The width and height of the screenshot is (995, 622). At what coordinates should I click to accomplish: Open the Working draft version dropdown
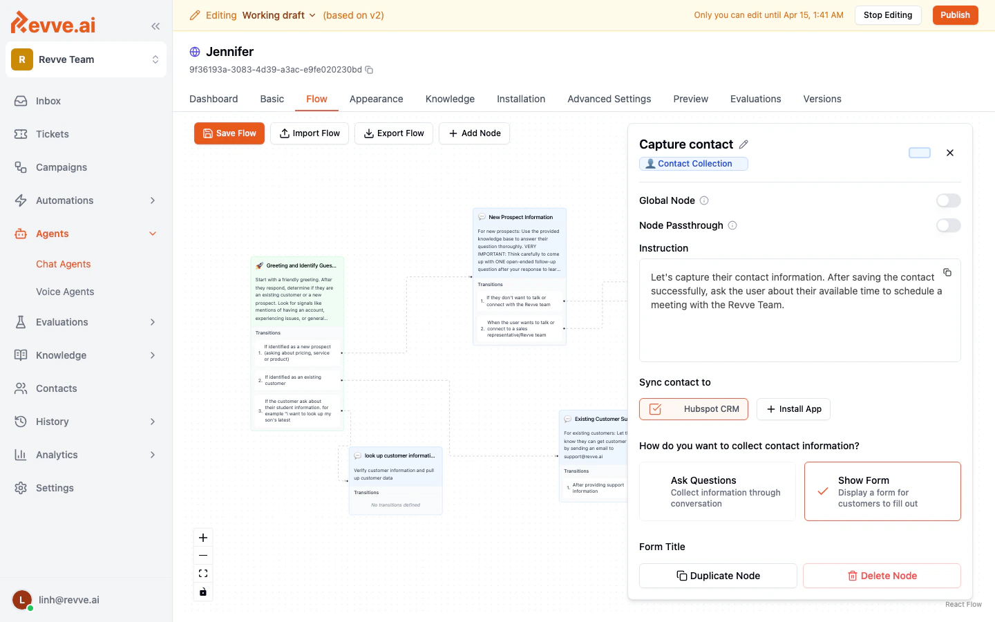click(278, 15)
